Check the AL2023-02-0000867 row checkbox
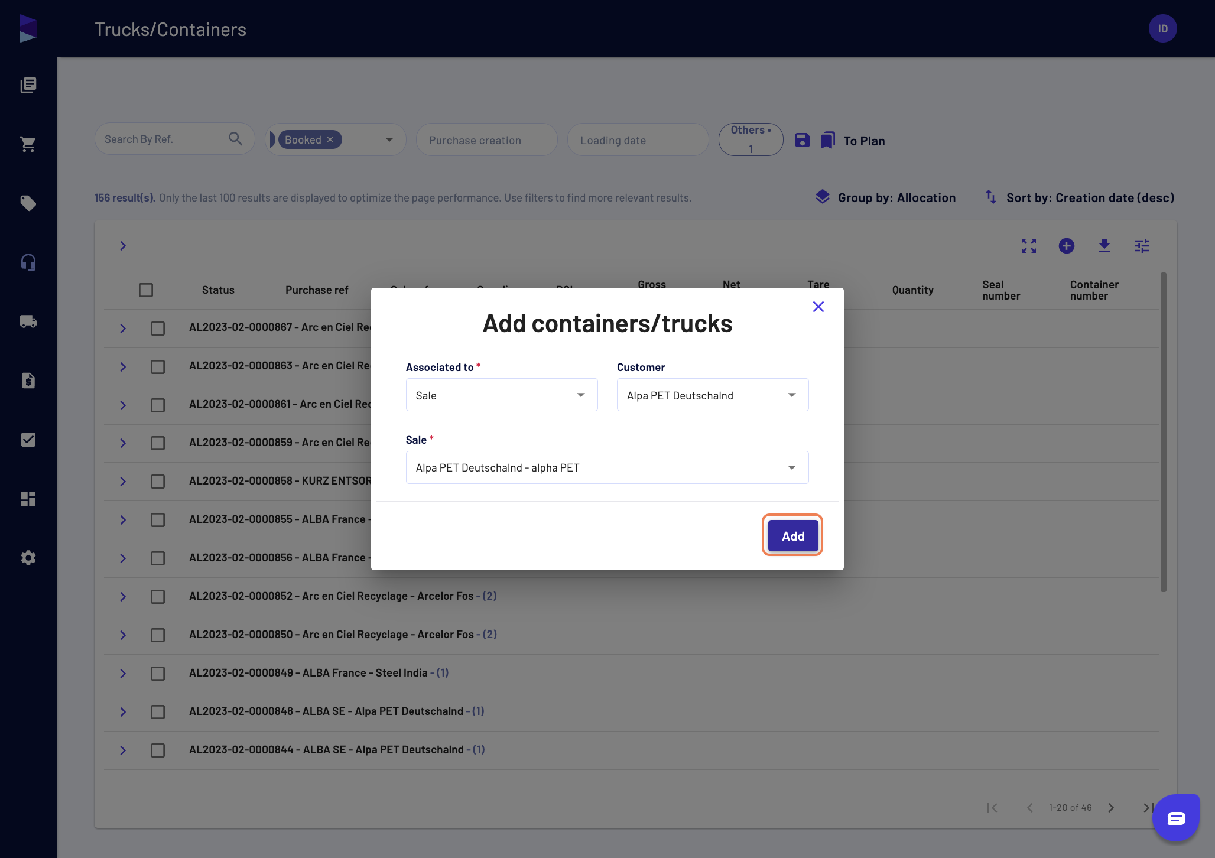This screenshot has height=858, width=1215. point(158,328)
